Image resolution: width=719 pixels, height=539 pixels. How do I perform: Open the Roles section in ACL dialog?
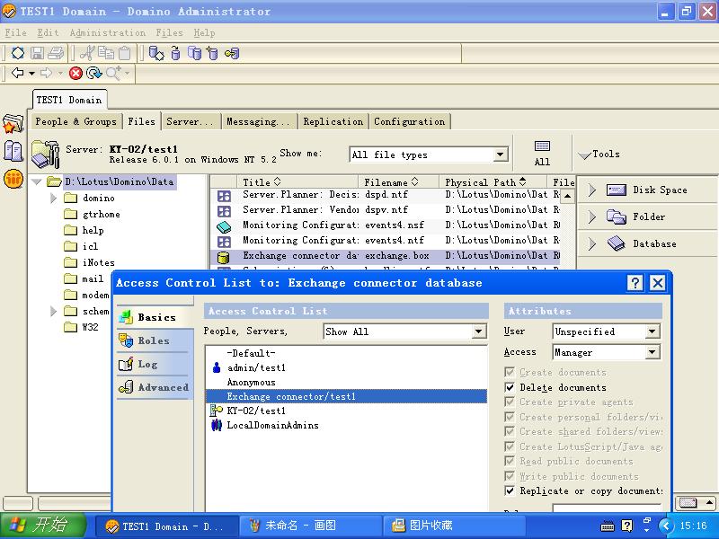click(153, 340)
